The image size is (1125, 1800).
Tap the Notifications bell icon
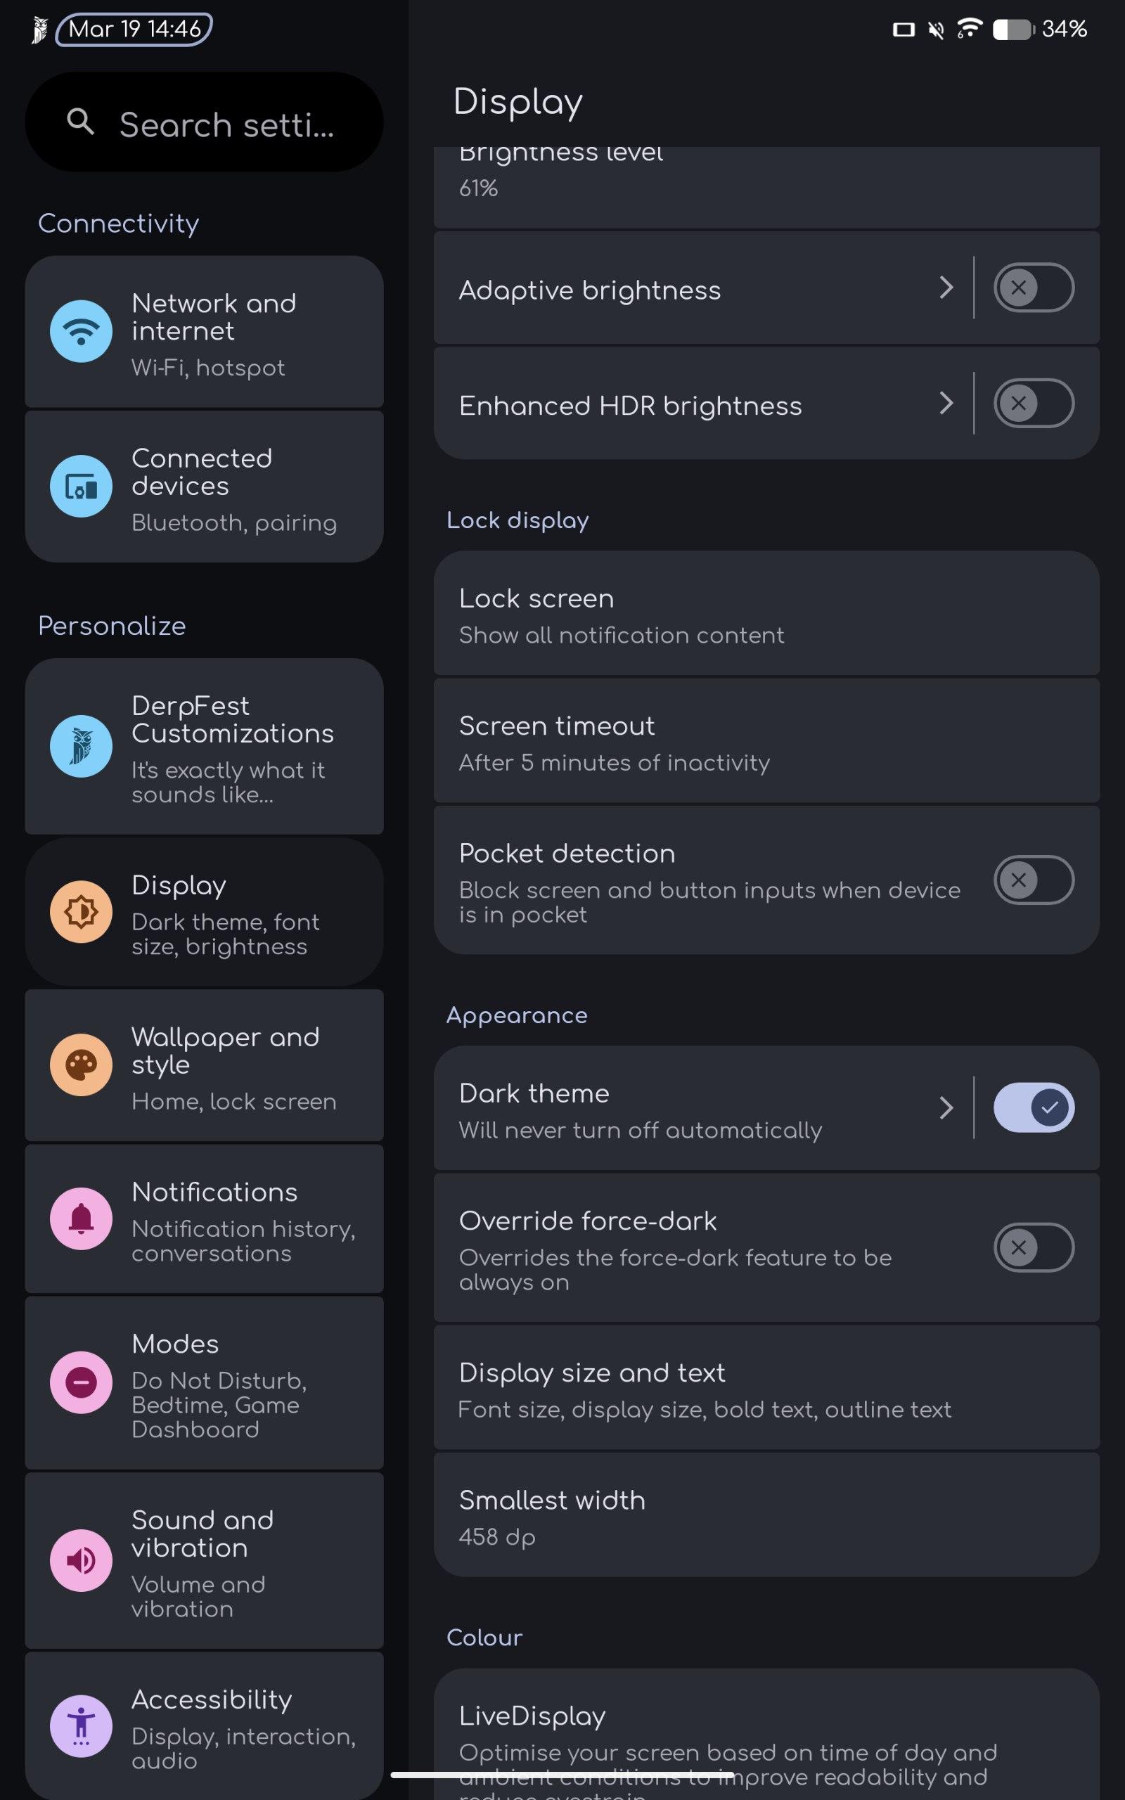[81, 1219]
